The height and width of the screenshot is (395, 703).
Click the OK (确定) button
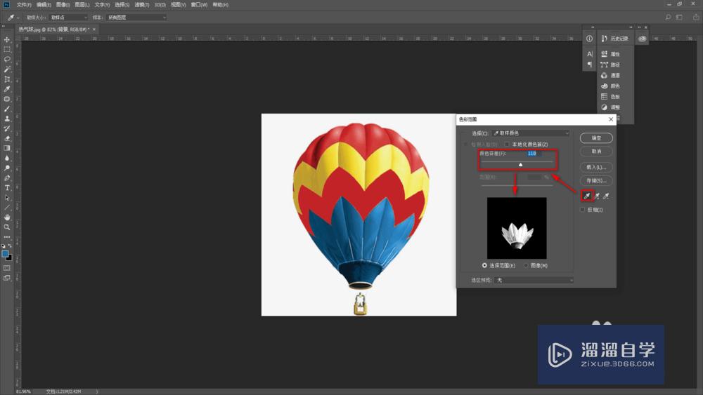(x=596, y=138)
